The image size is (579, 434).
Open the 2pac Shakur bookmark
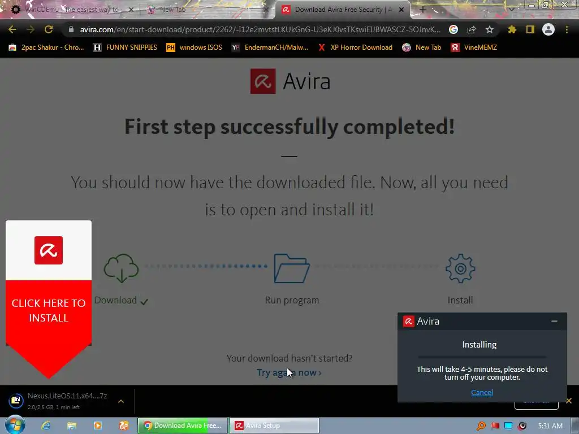[x=46, y=47]
